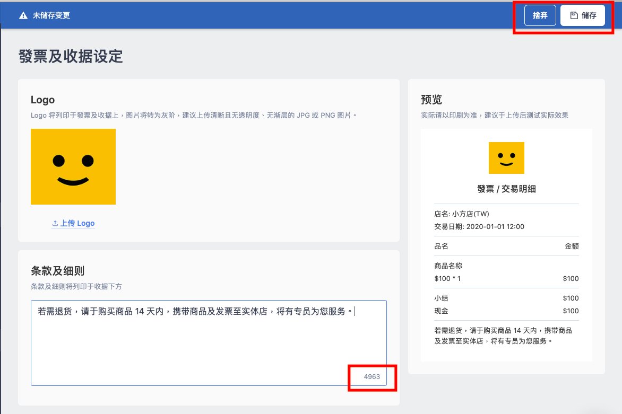Screen dimensions: 622x414
Task: Click the large yellow smiley logo image
Action: (73, 167)
